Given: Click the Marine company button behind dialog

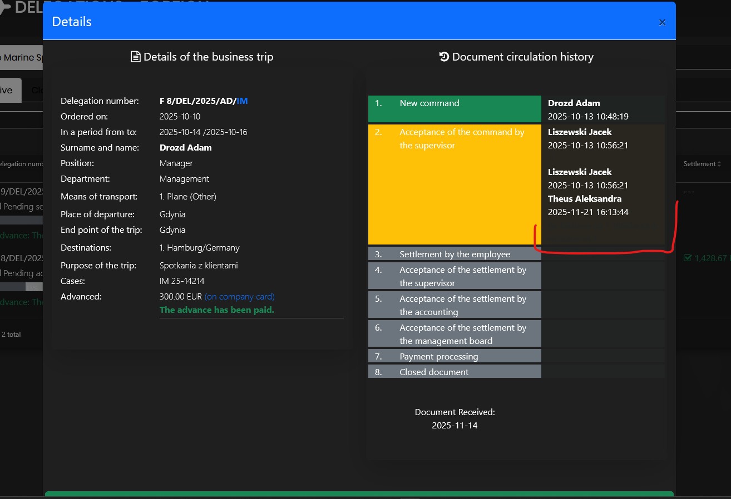Looking at the screenshot, I should [x=21, y=58].
